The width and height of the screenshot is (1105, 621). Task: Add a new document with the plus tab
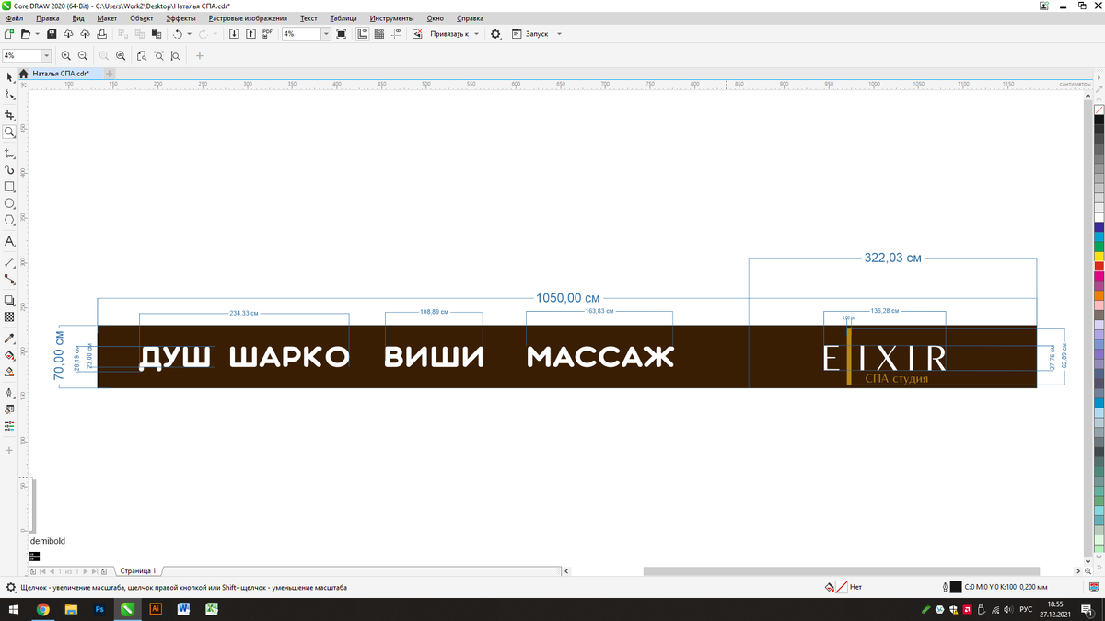[110, 73]
